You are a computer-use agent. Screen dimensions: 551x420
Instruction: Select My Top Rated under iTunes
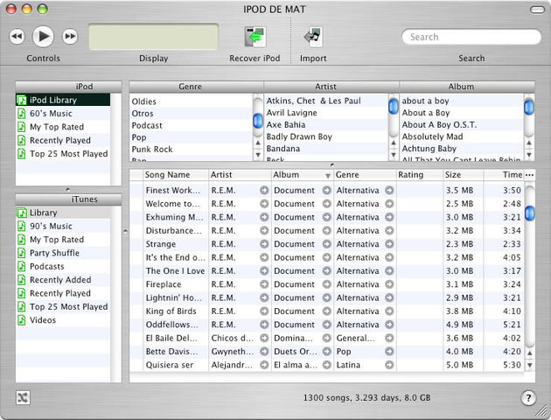click(x=63, y=240)
